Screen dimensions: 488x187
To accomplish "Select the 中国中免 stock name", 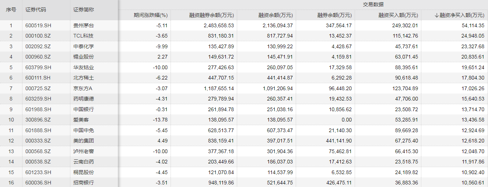I will [84, 130].
